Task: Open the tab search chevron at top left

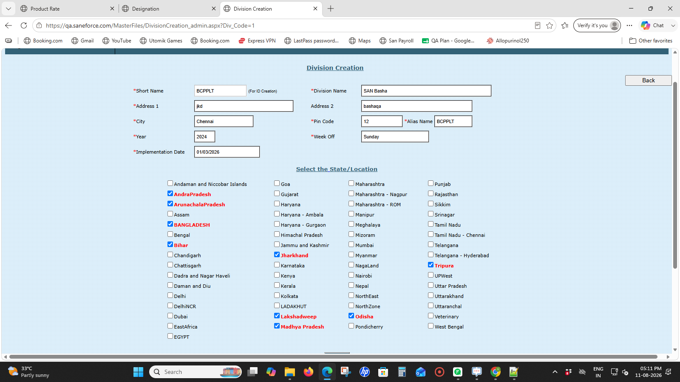Action: (x=8, y=8)
